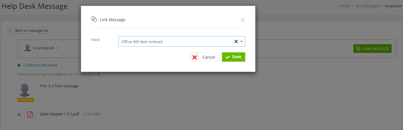Open the PDF icon for Gate Keeper1

click(30, 115)
